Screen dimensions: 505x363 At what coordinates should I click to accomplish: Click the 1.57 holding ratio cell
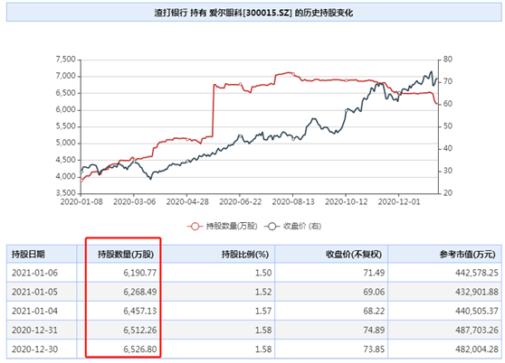[x=263, y=311]
